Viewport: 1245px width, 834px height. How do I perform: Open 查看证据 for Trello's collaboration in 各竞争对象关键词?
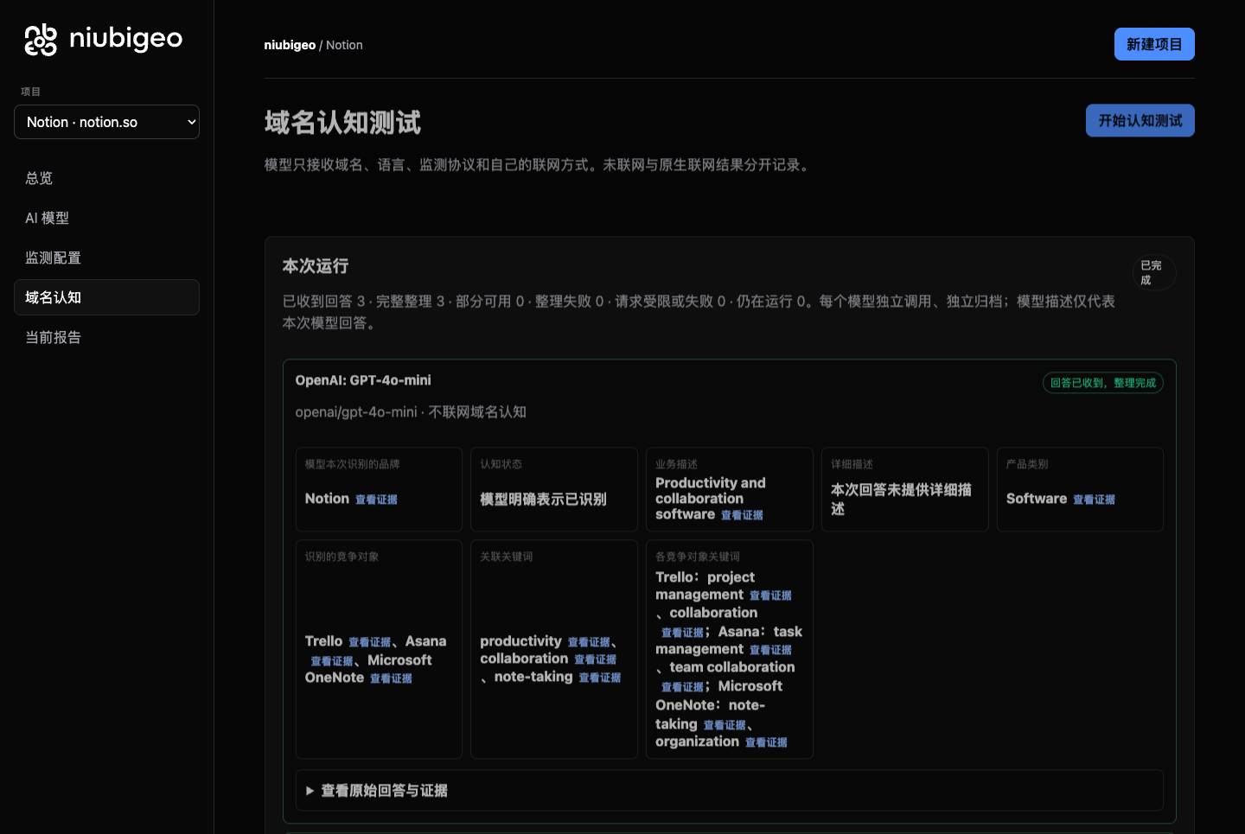pyautogui.click(x=683, y=633)
